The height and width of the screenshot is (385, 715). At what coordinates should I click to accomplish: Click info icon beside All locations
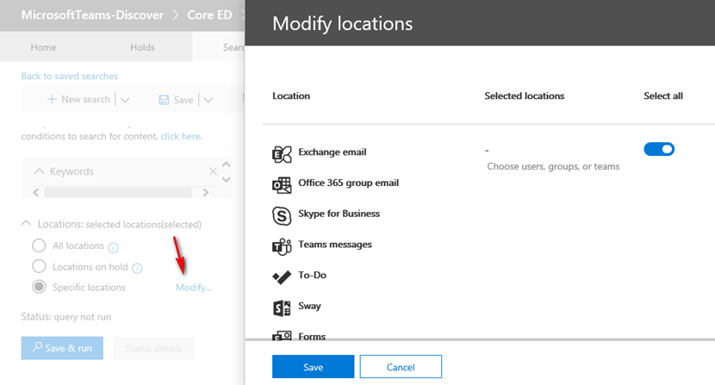coord(113,247)
